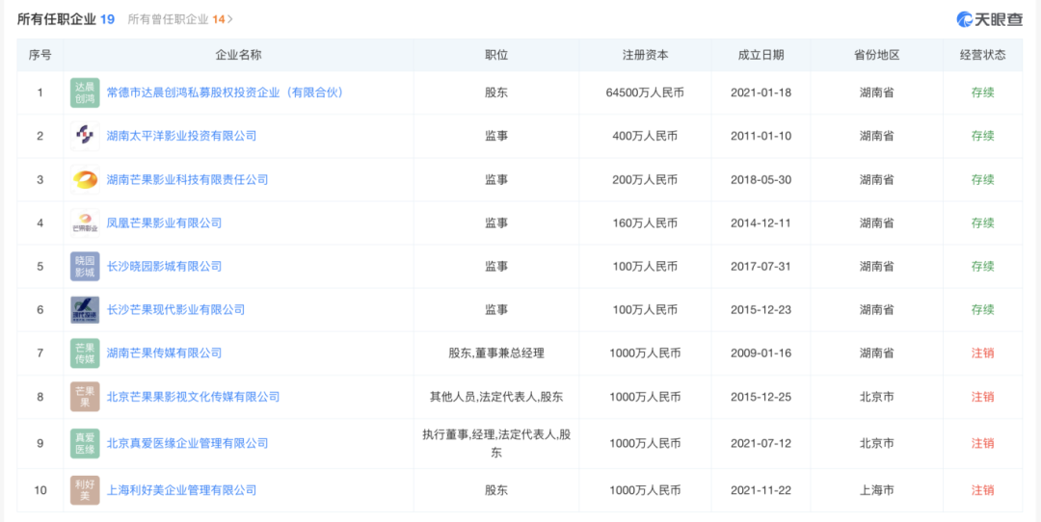Screen dimensions: 1041x522
Task: Open 湖南芒果传媒有限公司 link
Action: [x=164, y=353]
